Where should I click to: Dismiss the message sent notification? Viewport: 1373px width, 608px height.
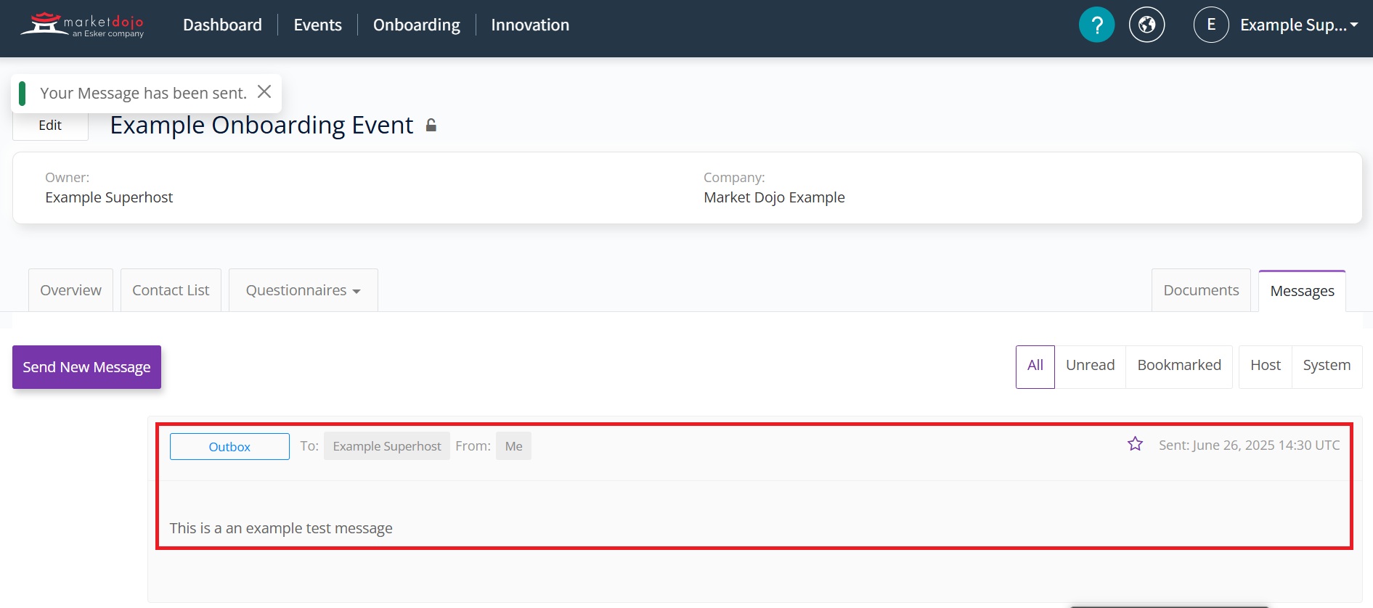[x=264, y=91]
